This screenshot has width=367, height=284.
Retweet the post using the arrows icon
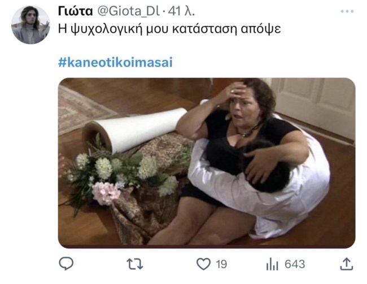(x=135, y=264)
